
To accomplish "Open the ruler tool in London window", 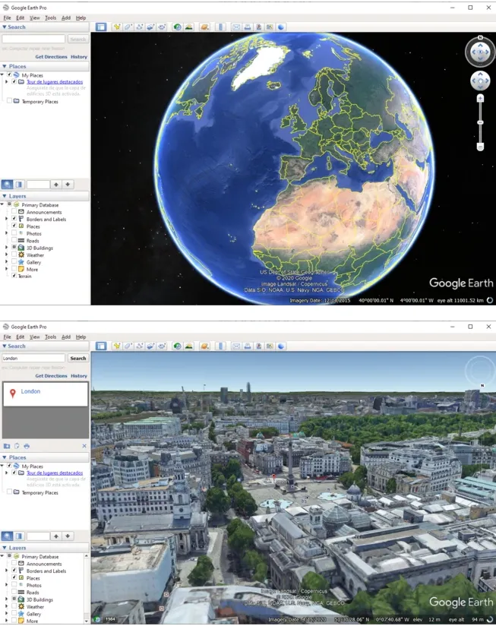I will point(220,346).
